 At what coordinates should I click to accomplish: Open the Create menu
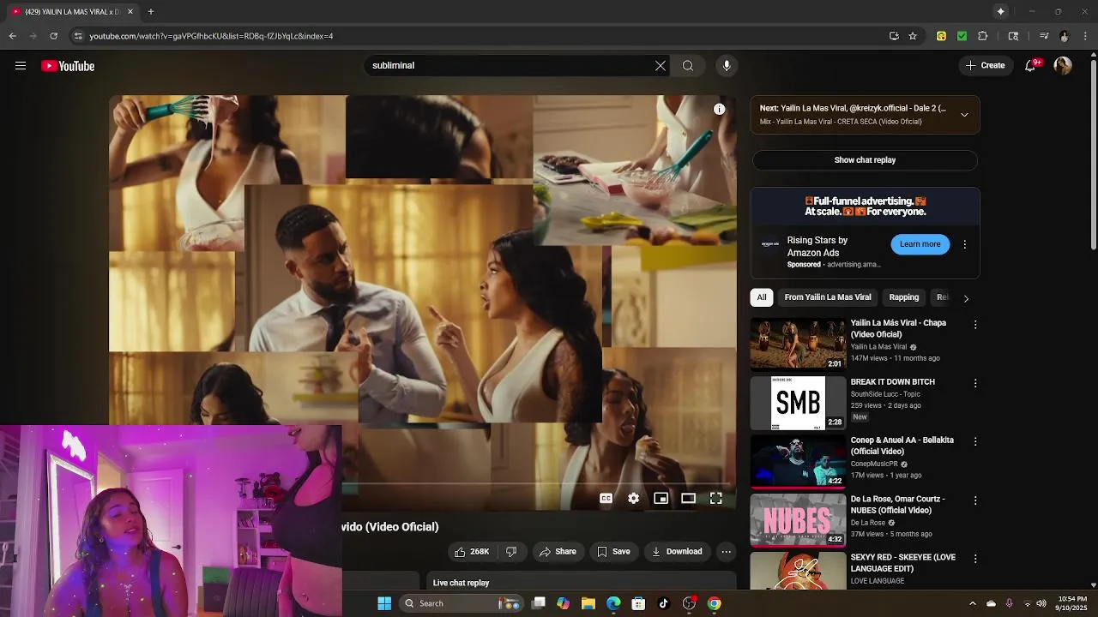click(985, 66)
